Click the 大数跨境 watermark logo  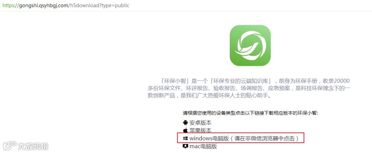10,146
